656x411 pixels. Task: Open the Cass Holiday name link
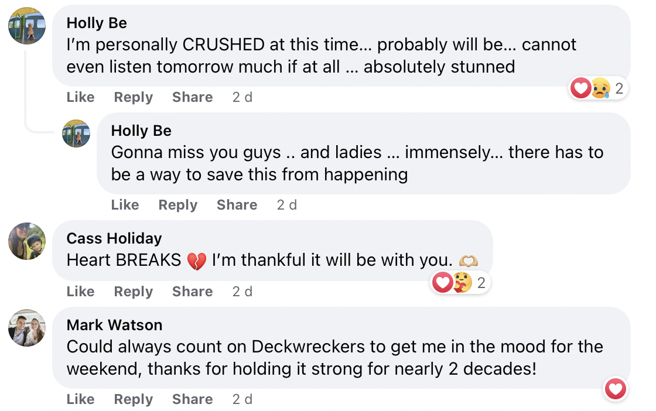tap(114, 238)
